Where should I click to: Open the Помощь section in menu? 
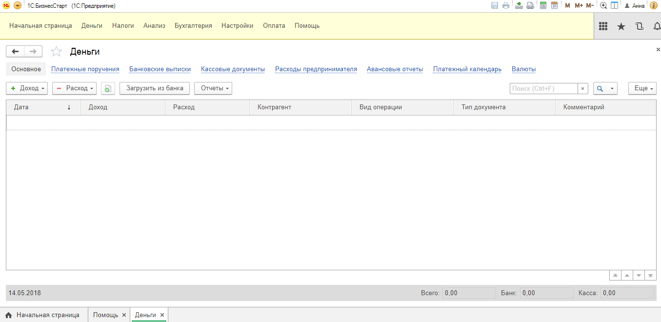click(x=307, y=26)
